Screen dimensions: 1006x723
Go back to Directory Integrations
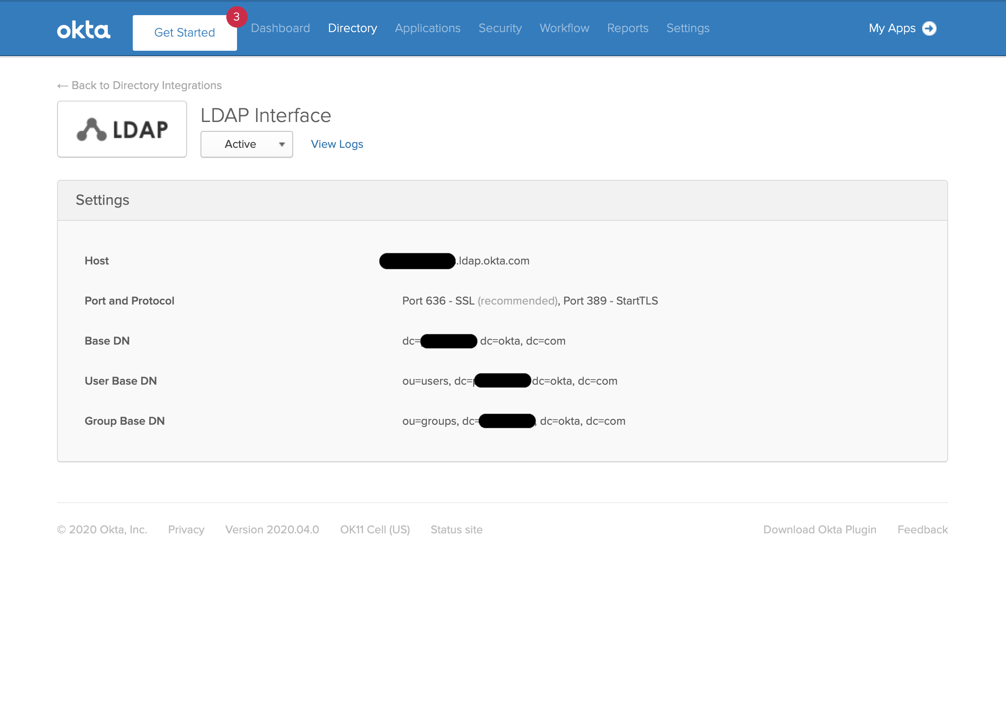point(139,85)
